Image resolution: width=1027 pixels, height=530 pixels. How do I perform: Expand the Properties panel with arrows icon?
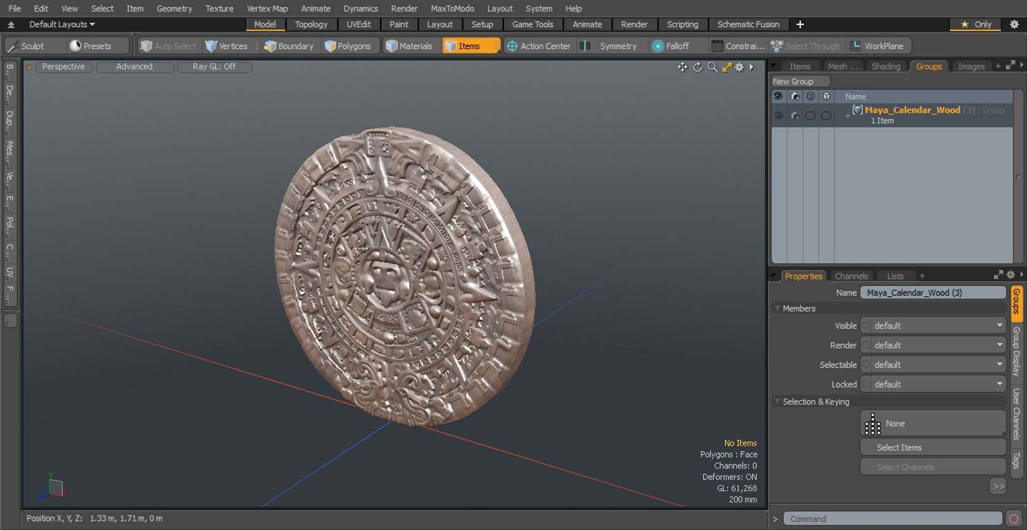click(x=998, y=275)
